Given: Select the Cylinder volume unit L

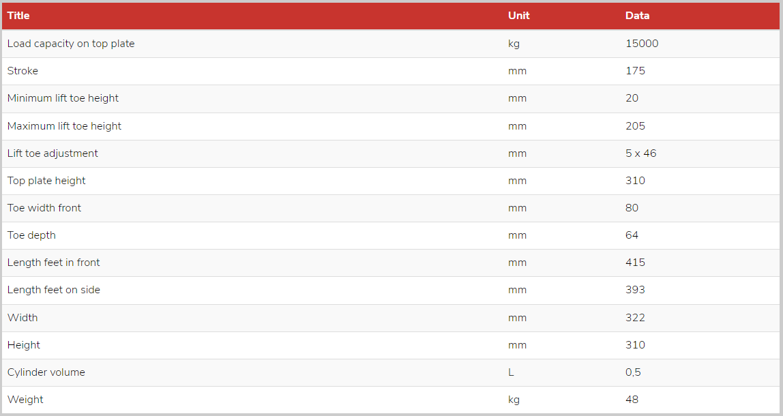Looking at the screenshot, I should pyautogui.click(x=511, y=372).
